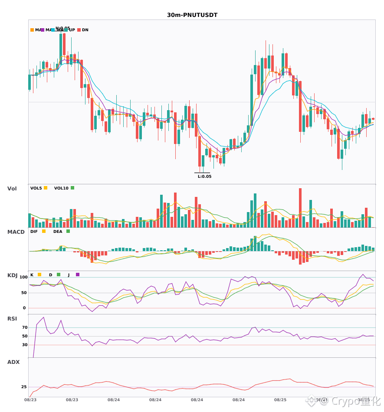This screenshot has width=384, height=412.
Task: Toggle the purple J line swatch
Action: pyautogui.click(x=78, y=275)
